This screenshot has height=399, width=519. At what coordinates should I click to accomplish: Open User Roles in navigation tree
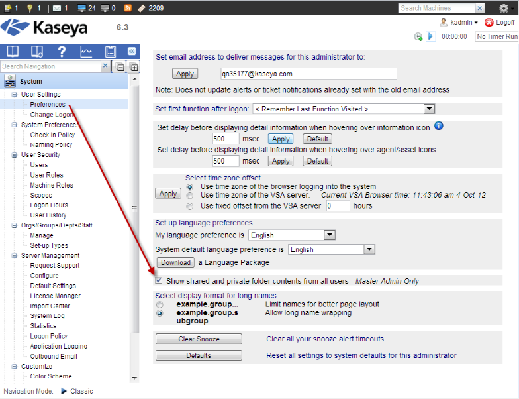click(x=46, y=175)
